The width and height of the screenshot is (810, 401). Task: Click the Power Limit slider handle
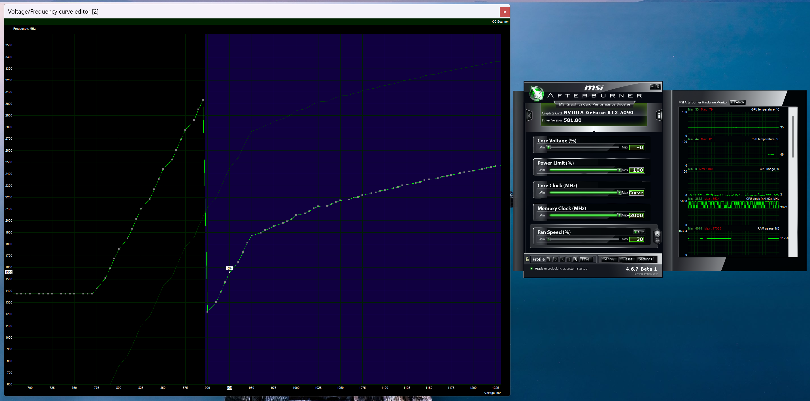point(619,170)
